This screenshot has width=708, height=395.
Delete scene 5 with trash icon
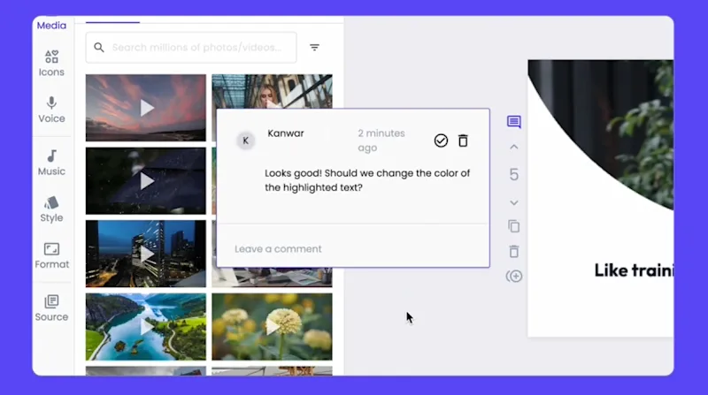click(x=514, y=251)
